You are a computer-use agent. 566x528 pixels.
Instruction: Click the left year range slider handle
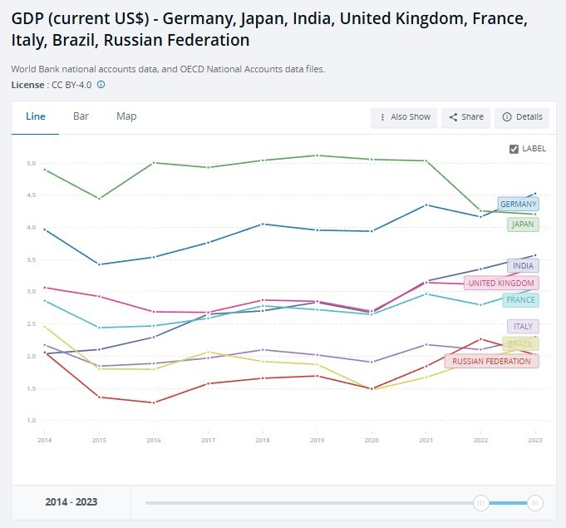481,503
